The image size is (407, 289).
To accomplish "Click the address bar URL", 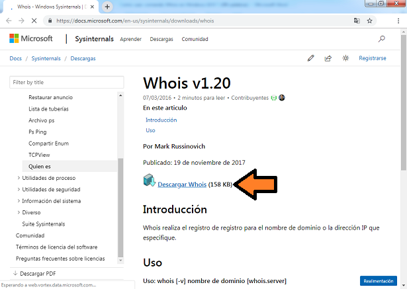I will coord(135,21).
